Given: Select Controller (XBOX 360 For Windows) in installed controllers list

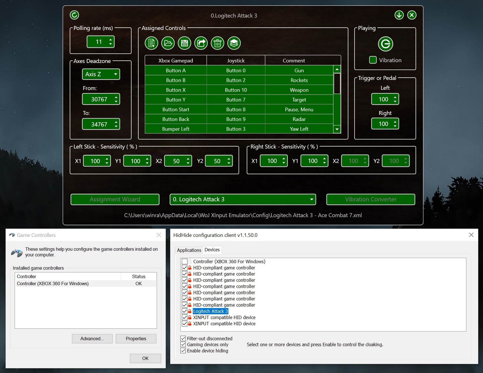Looking at the screenshot, I should (x=86, y=283).
